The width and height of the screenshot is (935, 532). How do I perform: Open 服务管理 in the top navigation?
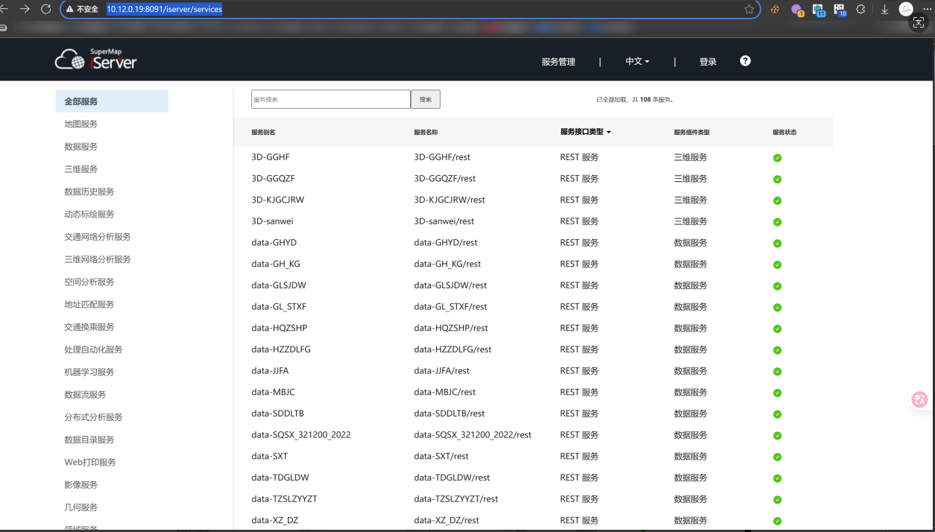click(x=558, y=62)
